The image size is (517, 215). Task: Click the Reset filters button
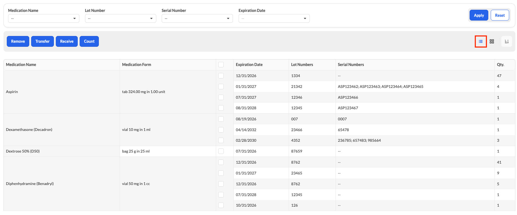coord(500,15)
